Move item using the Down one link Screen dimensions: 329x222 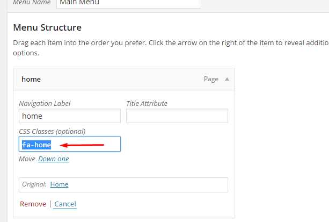pos(53,159)
